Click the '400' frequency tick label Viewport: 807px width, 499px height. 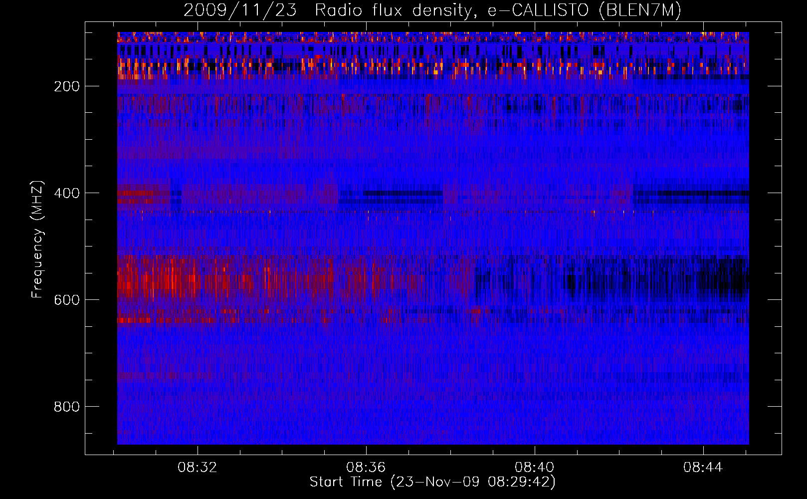pos(67,193)
